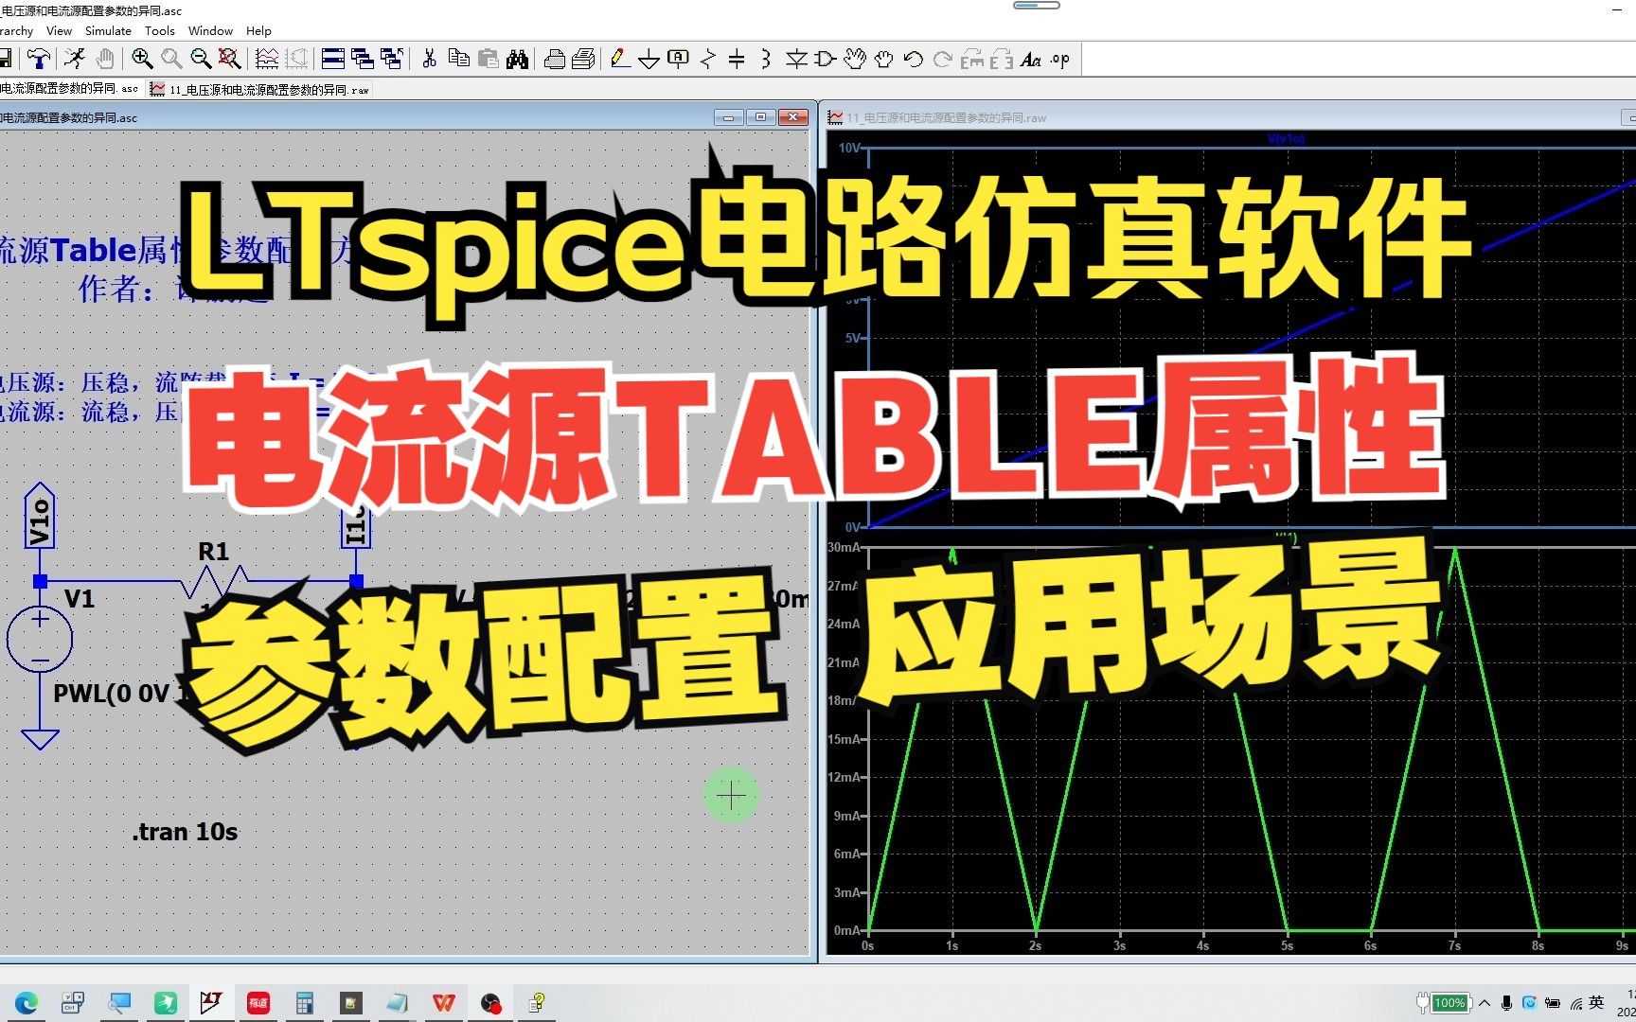Place a Resistor component
Screen dimensions: 1636x1022
[707, 60]
